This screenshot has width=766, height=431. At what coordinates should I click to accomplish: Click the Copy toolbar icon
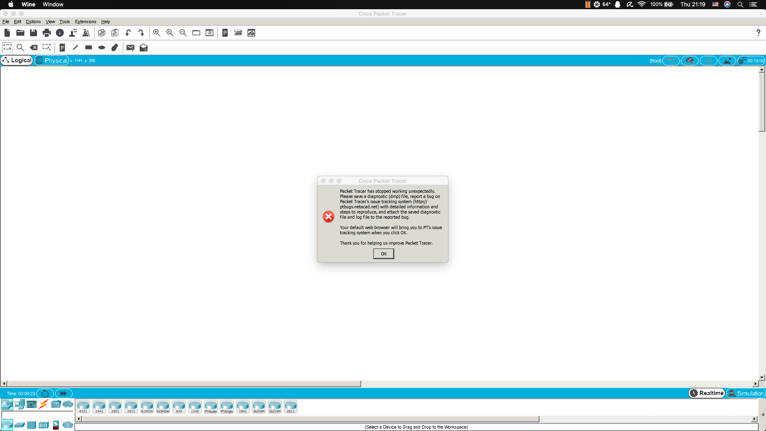102,33
